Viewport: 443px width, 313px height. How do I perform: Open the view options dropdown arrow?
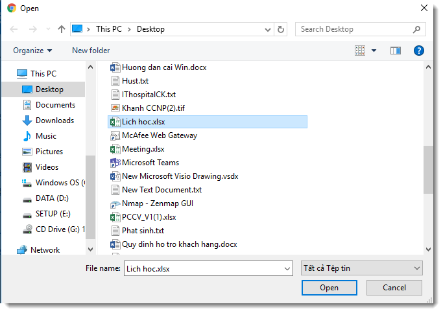click(x=374, y=51)
